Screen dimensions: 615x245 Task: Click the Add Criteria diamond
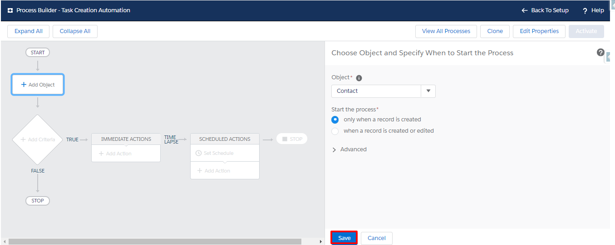pos(38,139)
